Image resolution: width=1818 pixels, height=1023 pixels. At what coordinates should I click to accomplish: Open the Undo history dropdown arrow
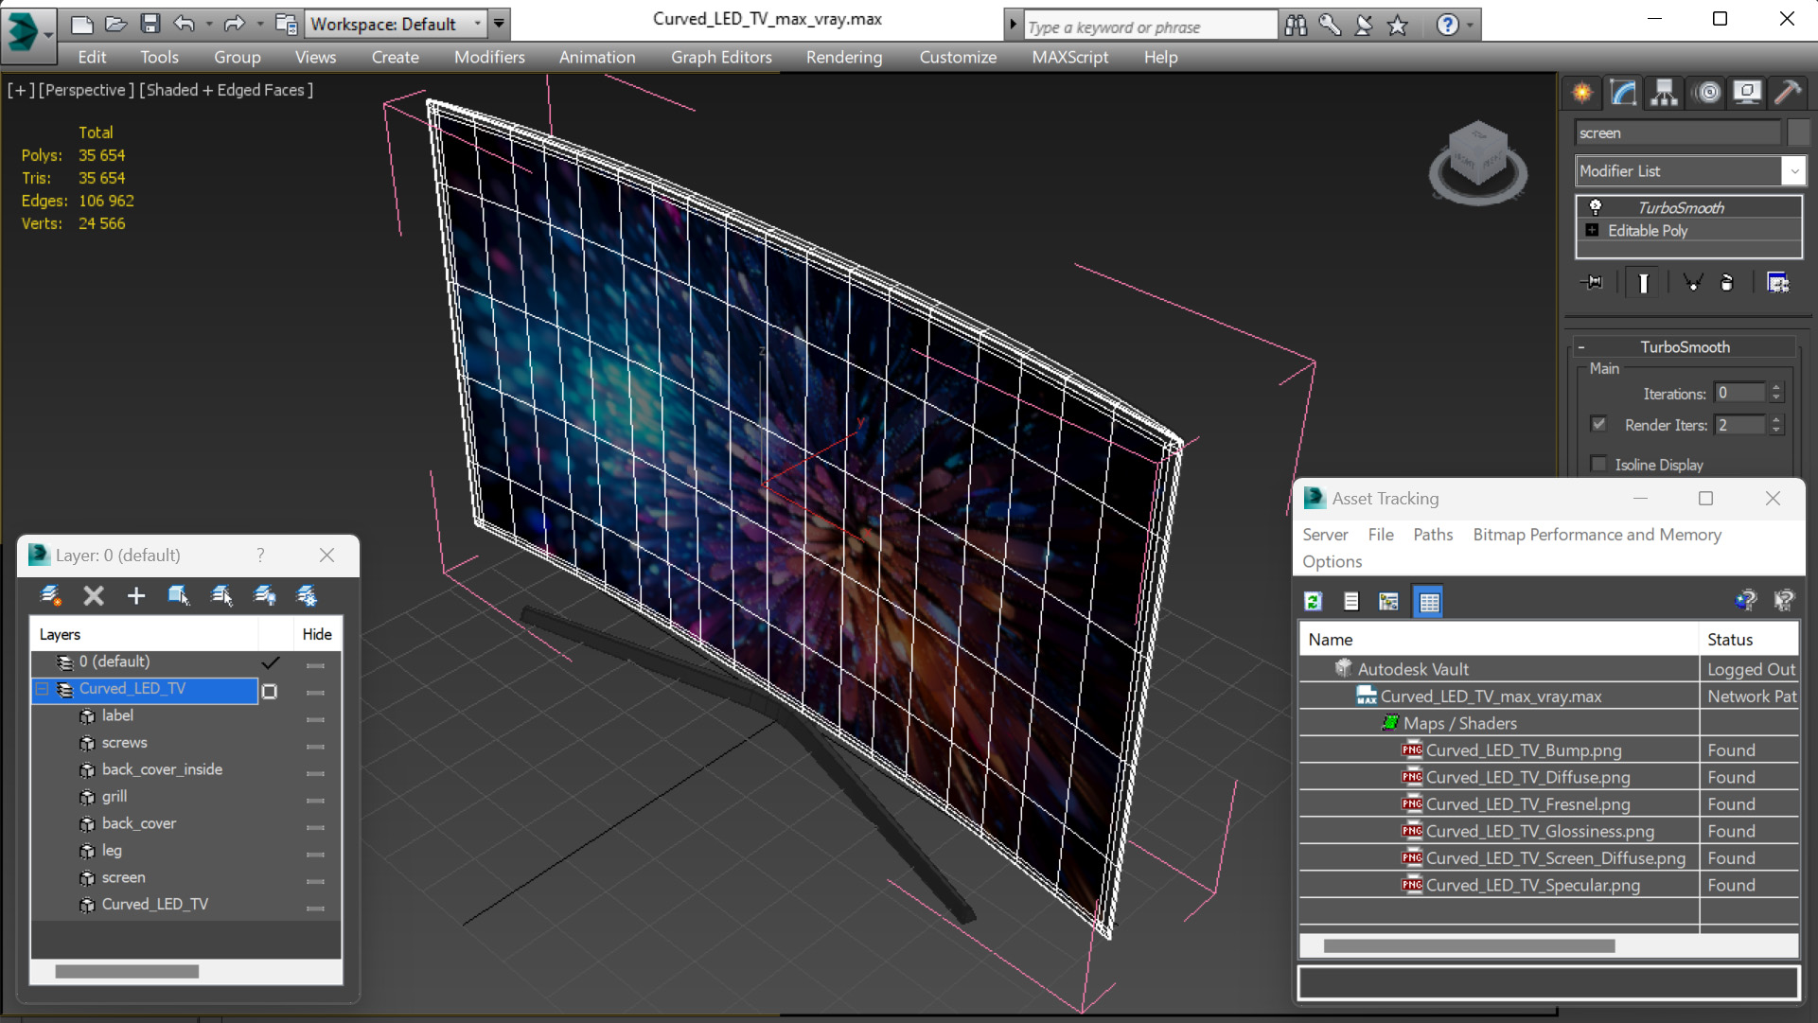209,24
